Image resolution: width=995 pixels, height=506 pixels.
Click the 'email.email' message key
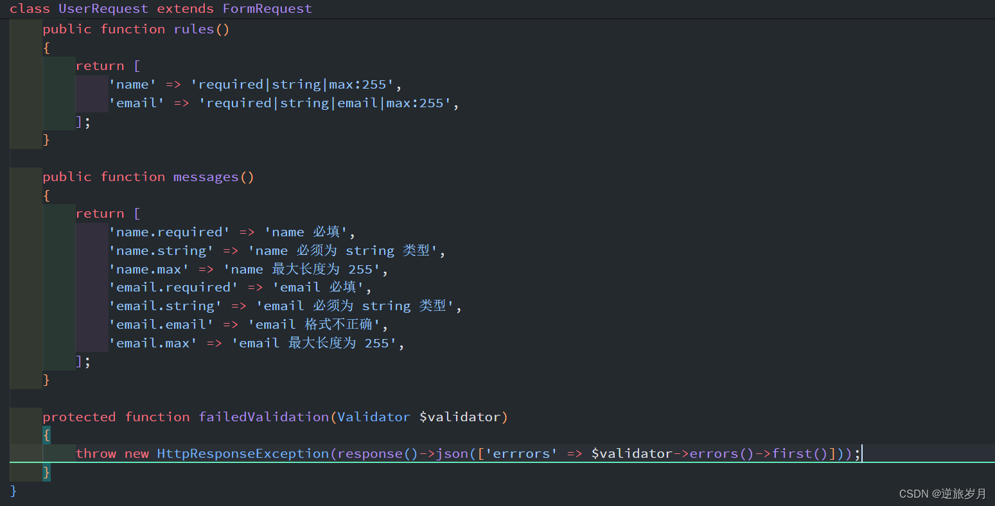(x=161, y=324)
